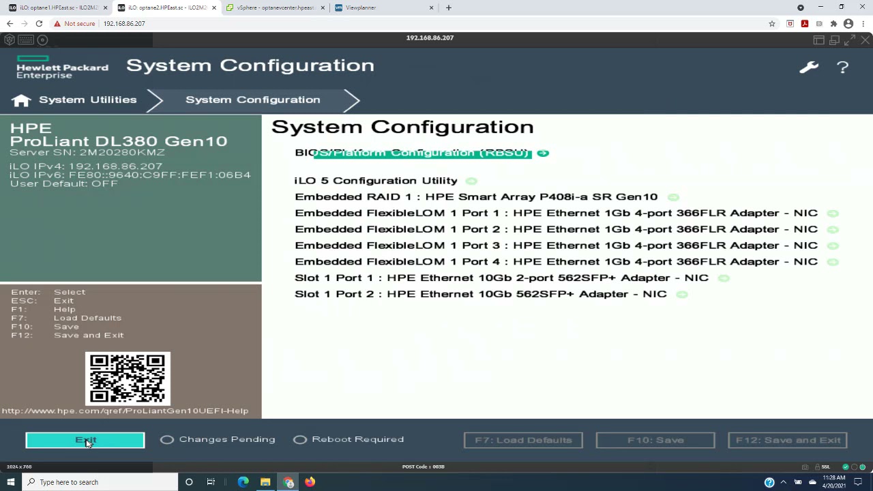
Task: Click the Not secure warning indicator
Action: [74, 23]
